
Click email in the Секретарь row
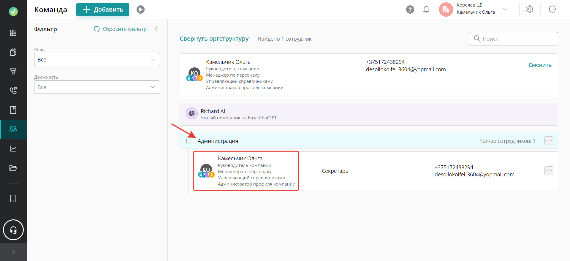[x=474, y=174]
